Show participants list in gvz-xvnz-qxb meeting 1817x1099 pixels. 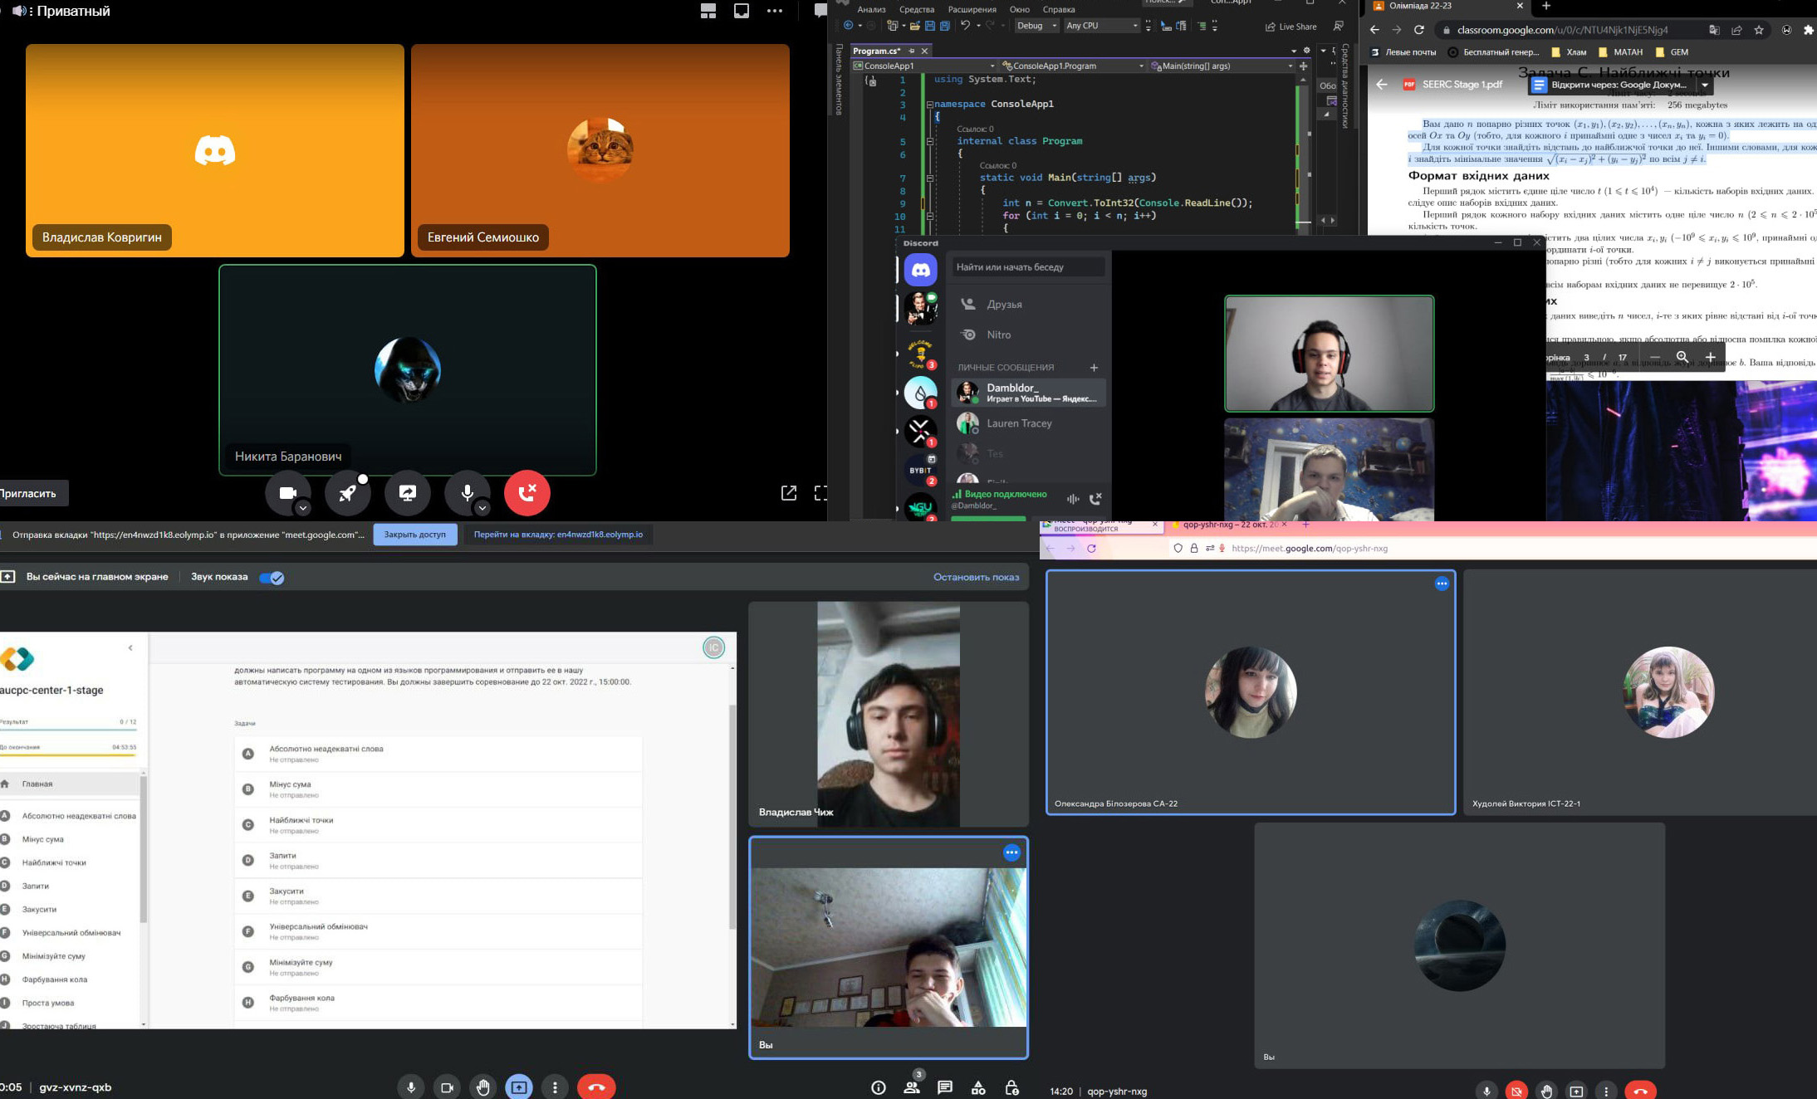pyautogui.click(x=912, y=1087)
